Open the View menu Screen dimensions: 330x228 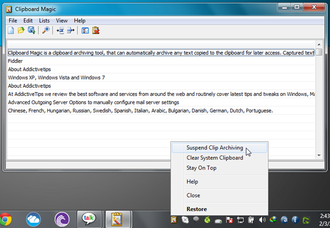61,20
